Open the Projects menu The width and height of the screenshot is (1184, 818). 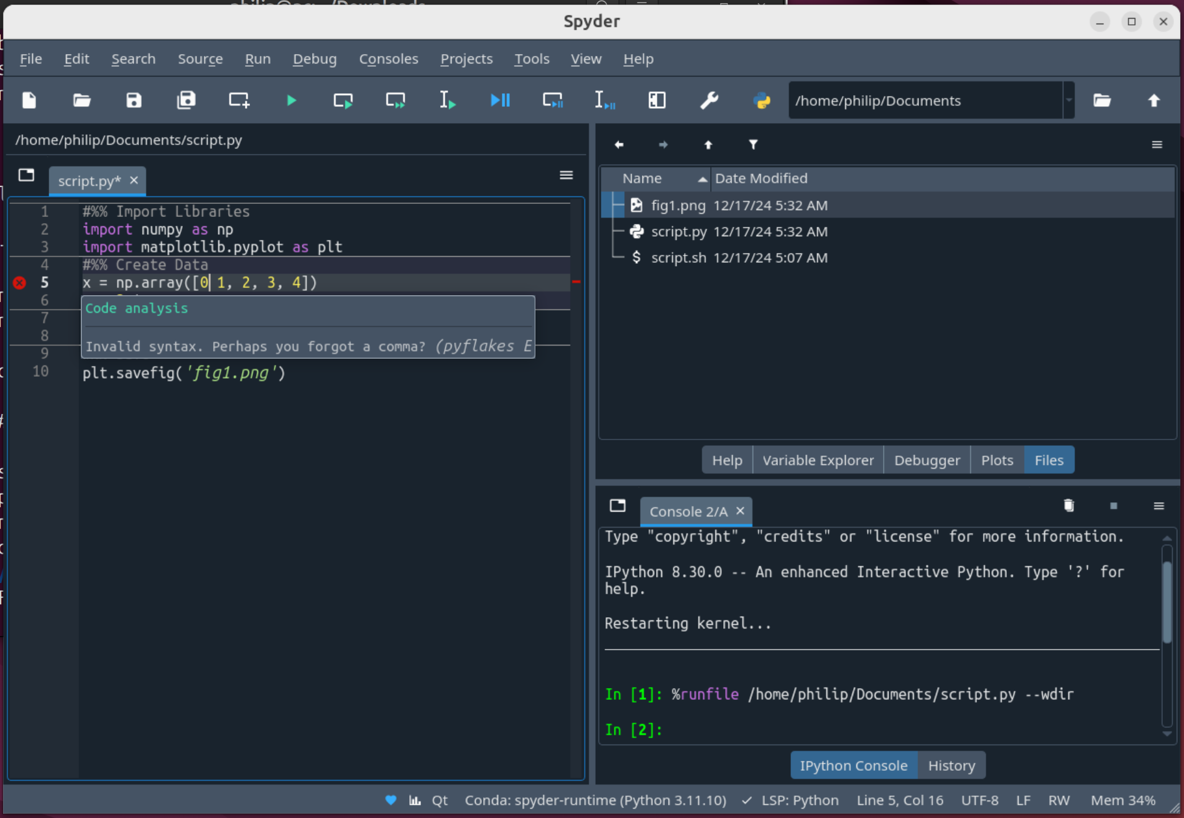[x=466, y=58]
